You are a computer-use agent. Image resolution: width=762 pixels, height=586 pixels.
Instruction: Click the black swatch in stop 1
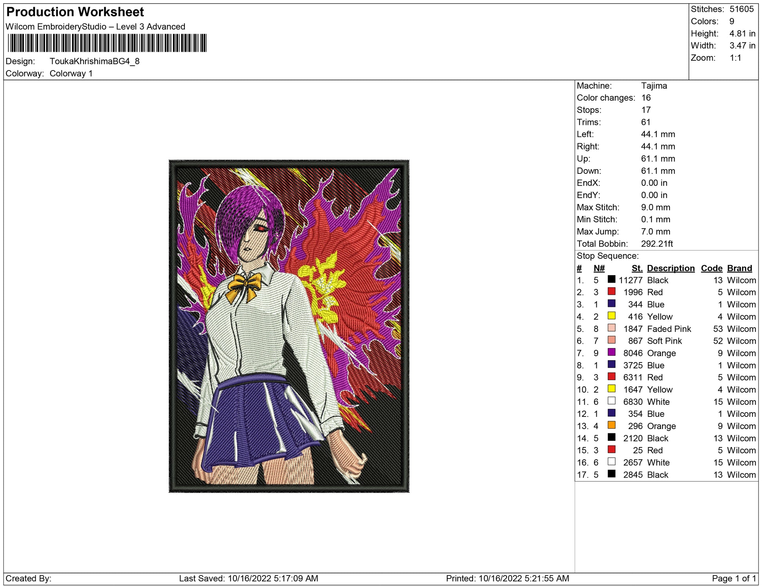[x=611, y=279]
